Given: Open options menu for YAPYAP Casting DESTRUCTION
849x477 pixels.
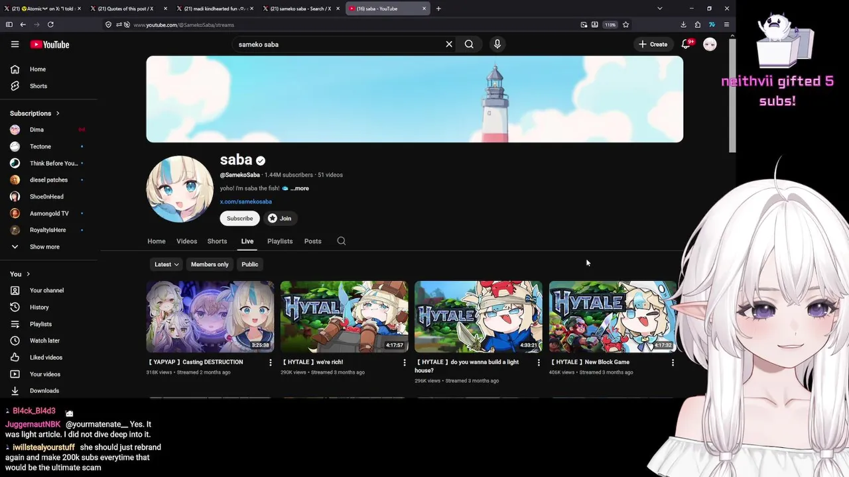Looking at the screenshot, I should click(270, 362).
